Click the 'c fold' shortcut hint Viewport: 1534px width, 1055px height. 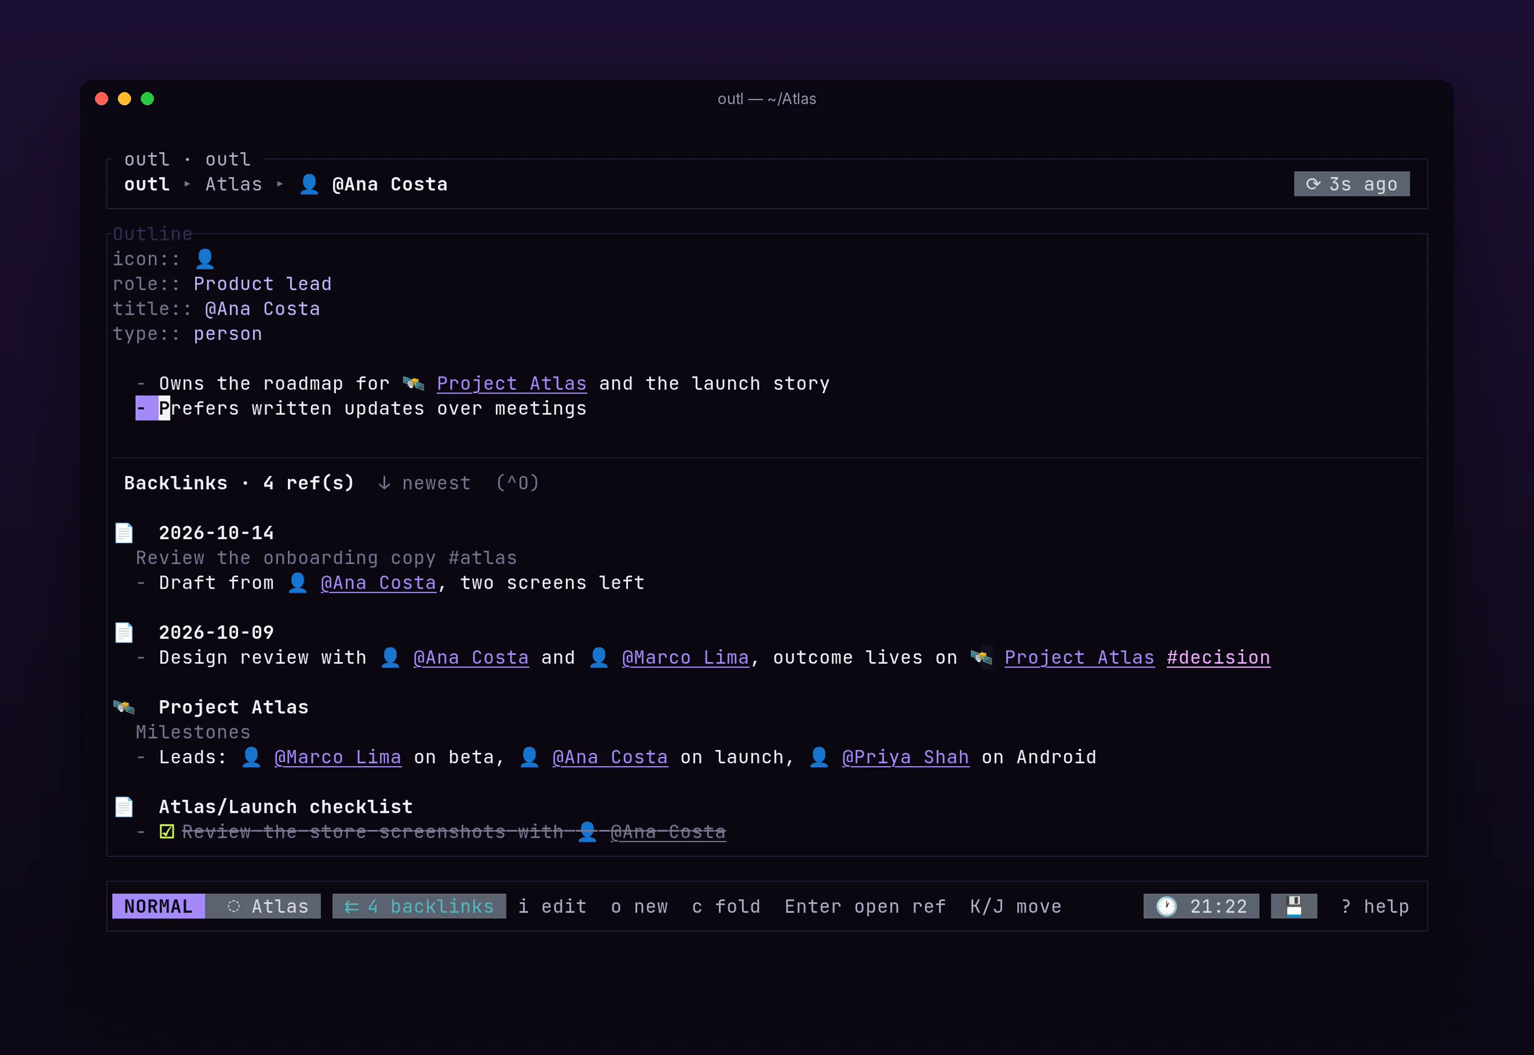tap(726, 906)
